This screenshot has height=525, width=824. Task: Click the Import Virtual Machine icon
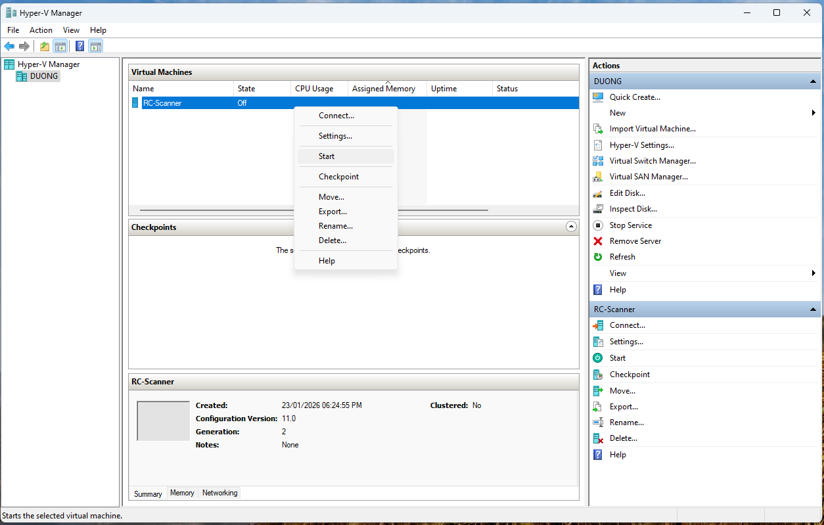[x=598, y=129]
